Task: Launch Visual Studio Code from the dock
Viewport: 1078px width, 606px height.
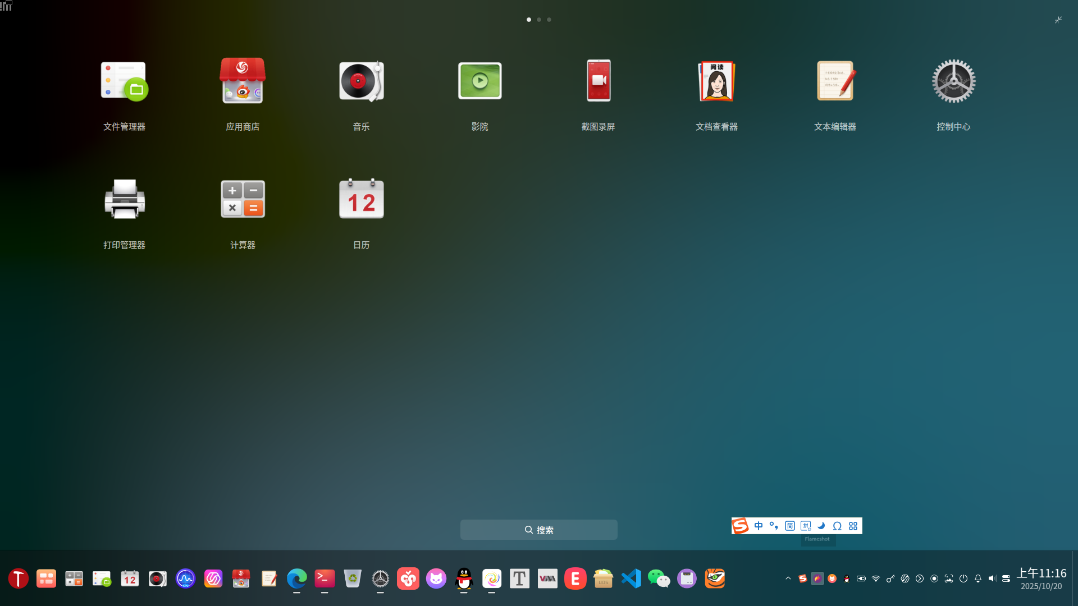Action: click(x=631, y=579)
